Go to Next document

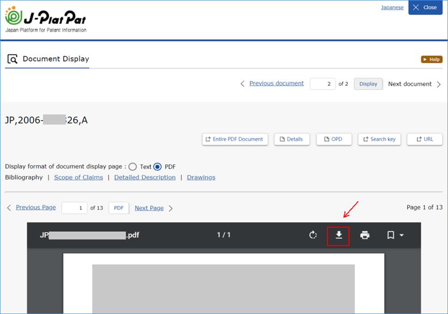click(x=410, y=84)
